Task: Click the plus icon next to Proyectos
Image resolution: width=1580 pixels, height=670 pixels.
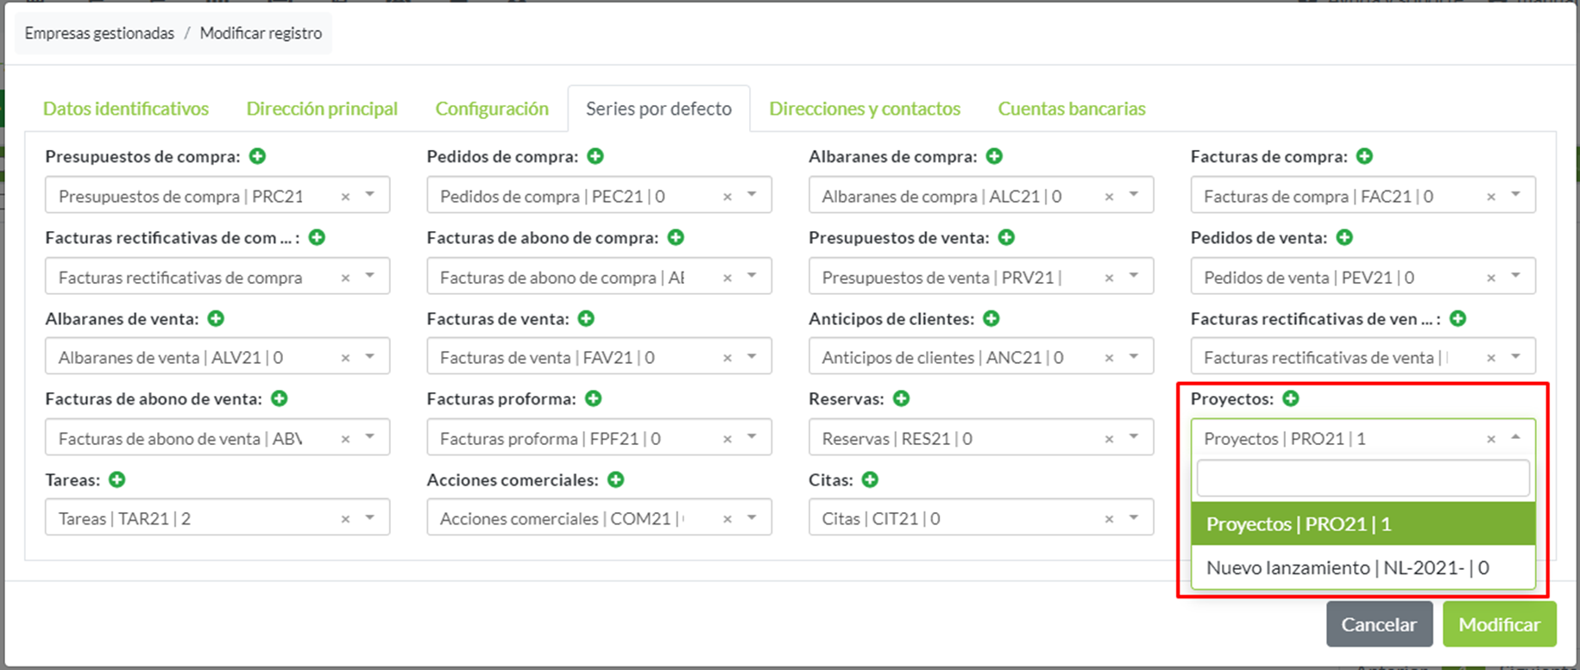Action: coord(1291,398)
